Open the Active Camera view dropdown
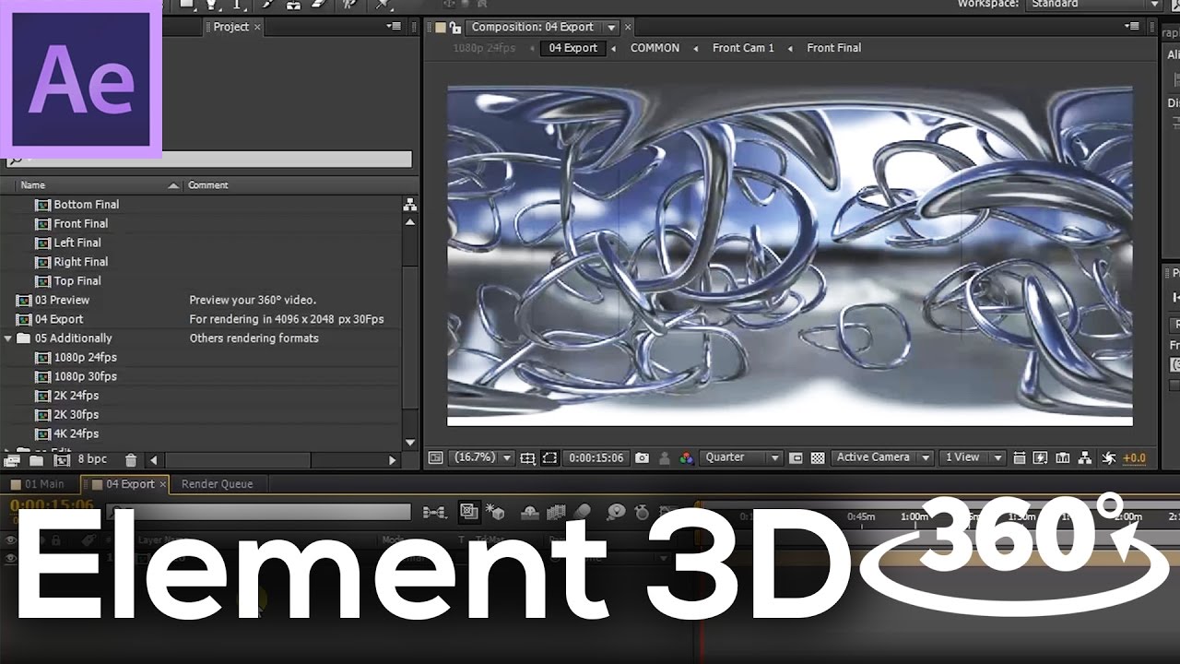 coord(881,457)
